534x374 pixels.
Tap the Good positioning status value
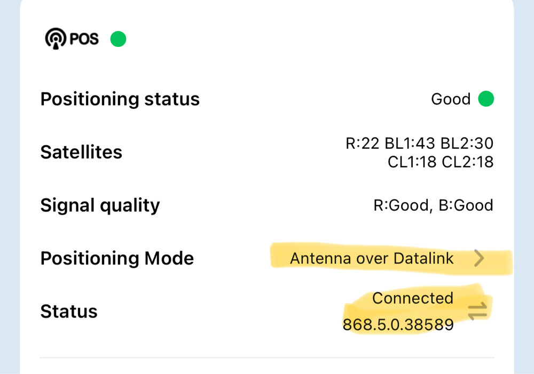pos(451,99)
